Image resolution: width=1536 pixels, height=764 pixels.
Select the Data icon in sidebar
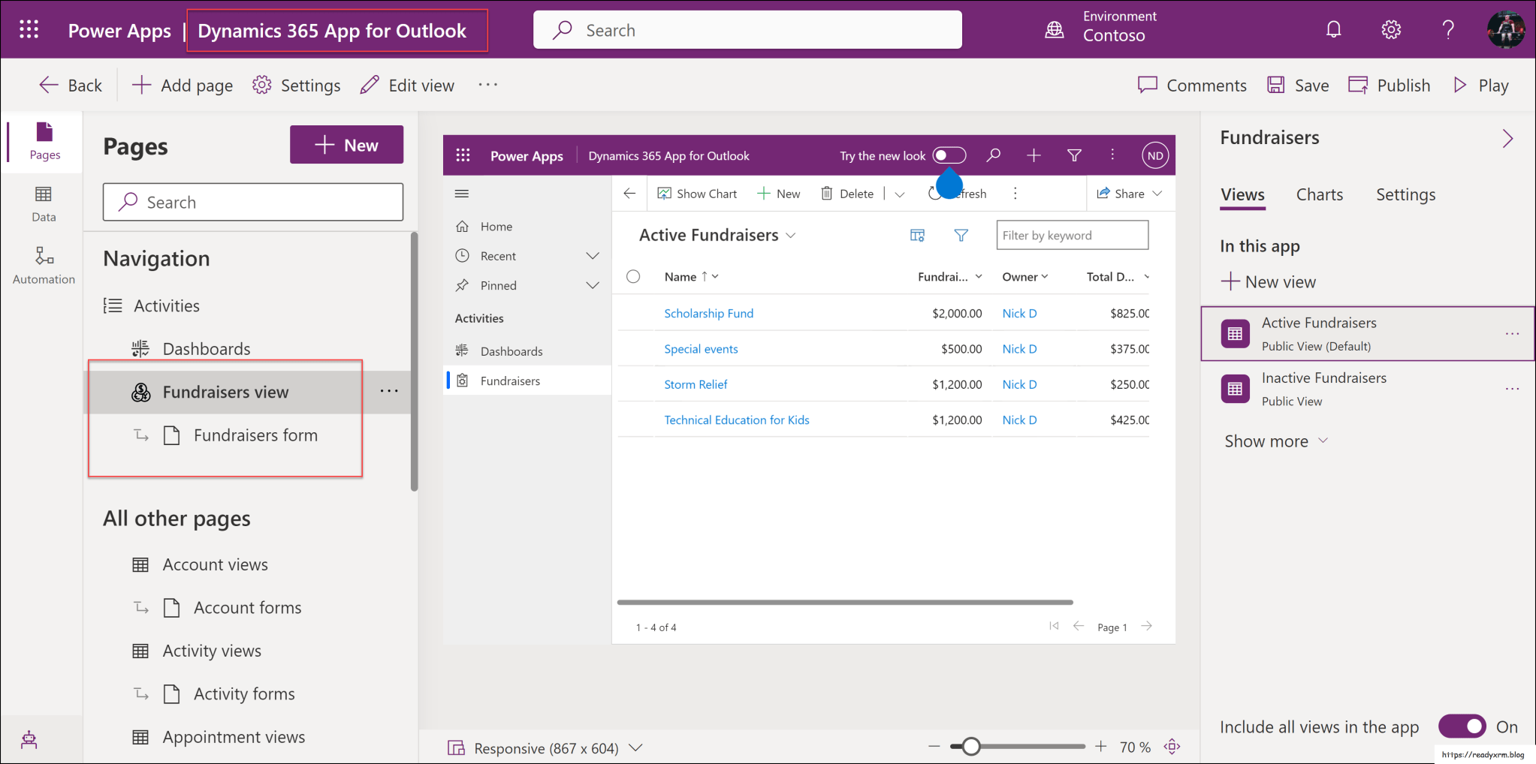point(43,203)
